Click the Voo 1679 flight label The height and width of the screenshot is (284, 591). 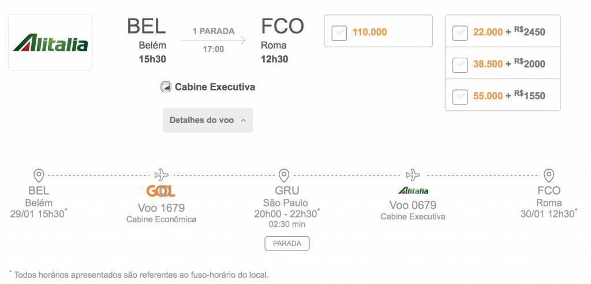pos(161,207)
